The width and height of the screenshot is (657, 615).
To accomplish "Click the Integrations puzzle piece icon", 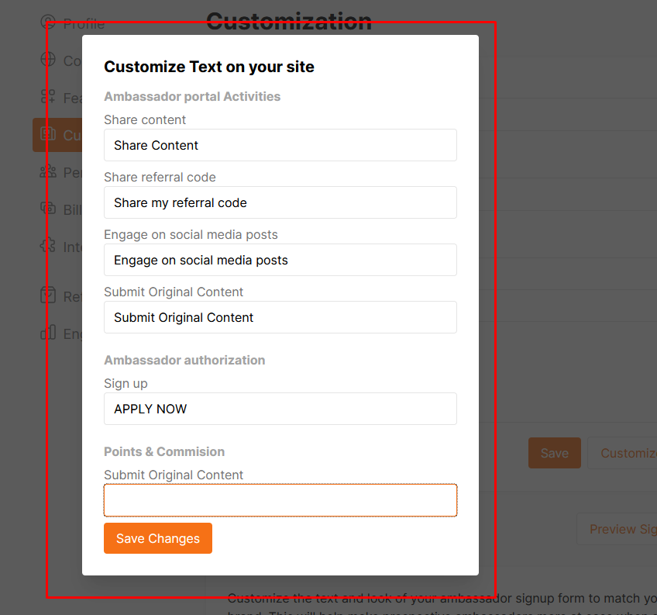I will pos(48,245).
